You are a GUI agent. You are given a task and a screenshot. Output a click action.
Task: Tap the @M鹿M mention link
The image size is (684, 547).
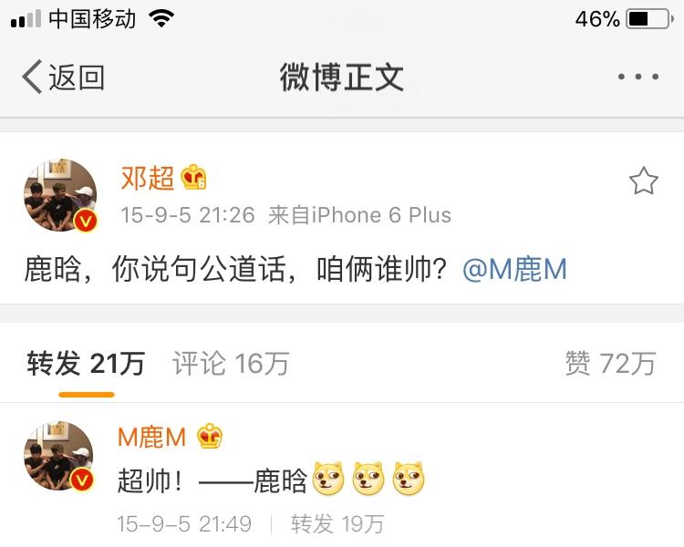(x=514, y=269)
